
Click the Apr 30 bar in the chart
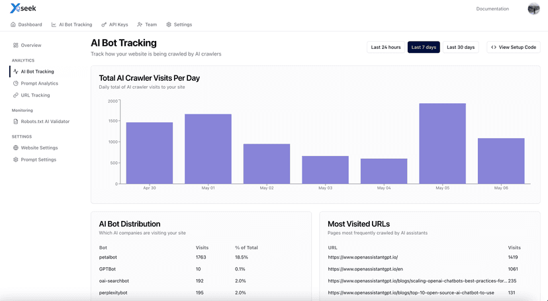pyautogui.click(x=149, y=153)
